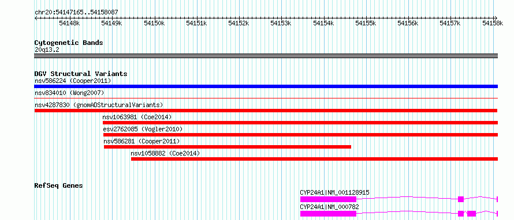
Task: Click the nsv586224 blue variant bar
Action: pos(266,86)
